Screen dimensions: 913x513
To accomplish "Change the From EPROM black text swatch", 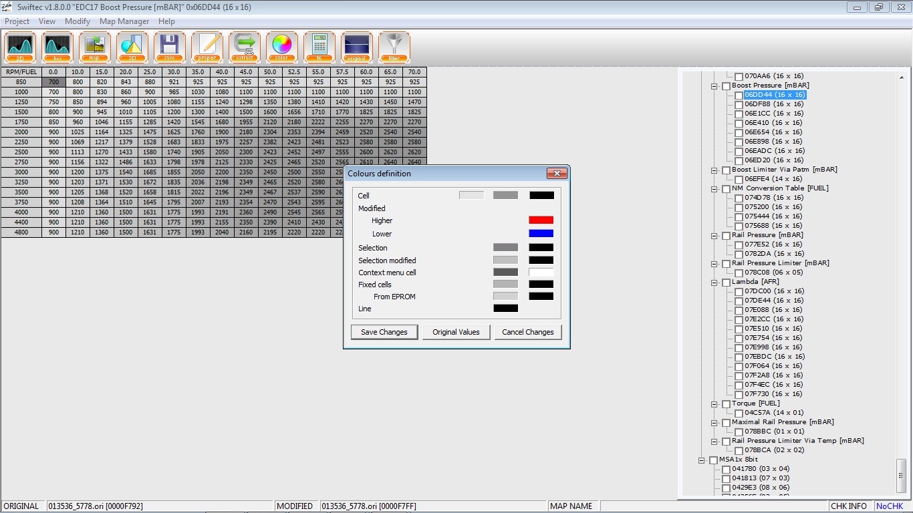I will 541,296.
